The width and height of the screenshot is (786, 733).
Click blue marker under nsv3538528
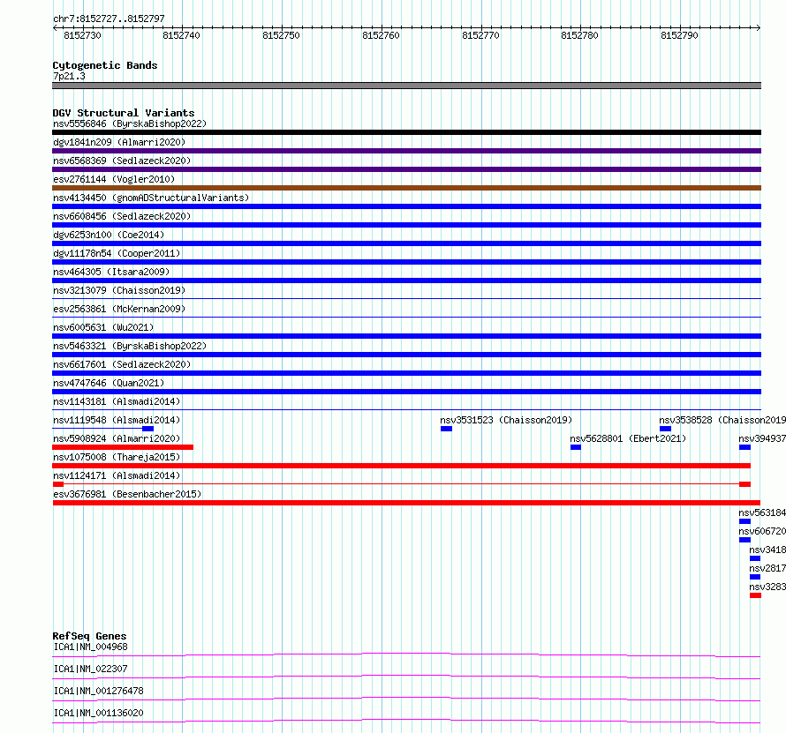point(665,429)
